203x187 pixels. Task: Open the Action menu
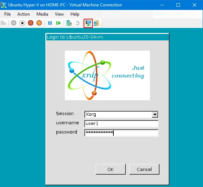point(23,14)
